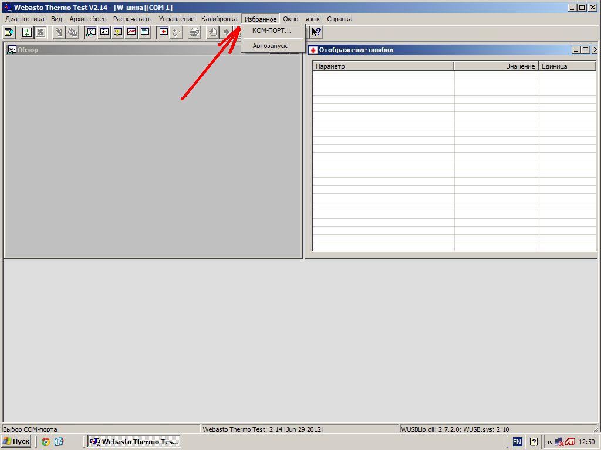Collapse the open Избранное menu
The height and width of the screenshot is (450, 601).
click(x=261, y=19)
